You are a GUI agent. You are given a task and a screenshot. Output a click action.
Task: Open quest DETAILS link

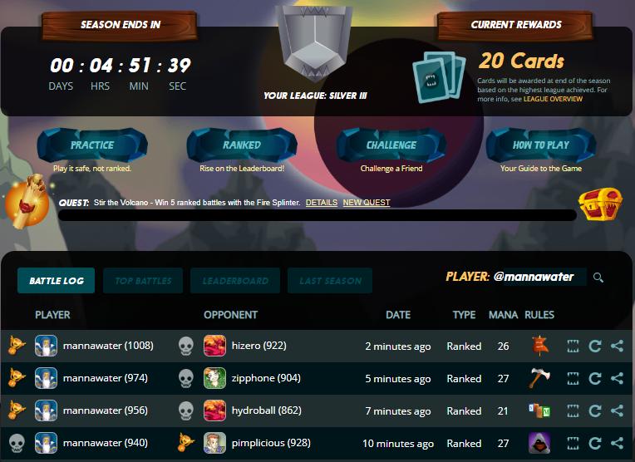pos(322,203)
